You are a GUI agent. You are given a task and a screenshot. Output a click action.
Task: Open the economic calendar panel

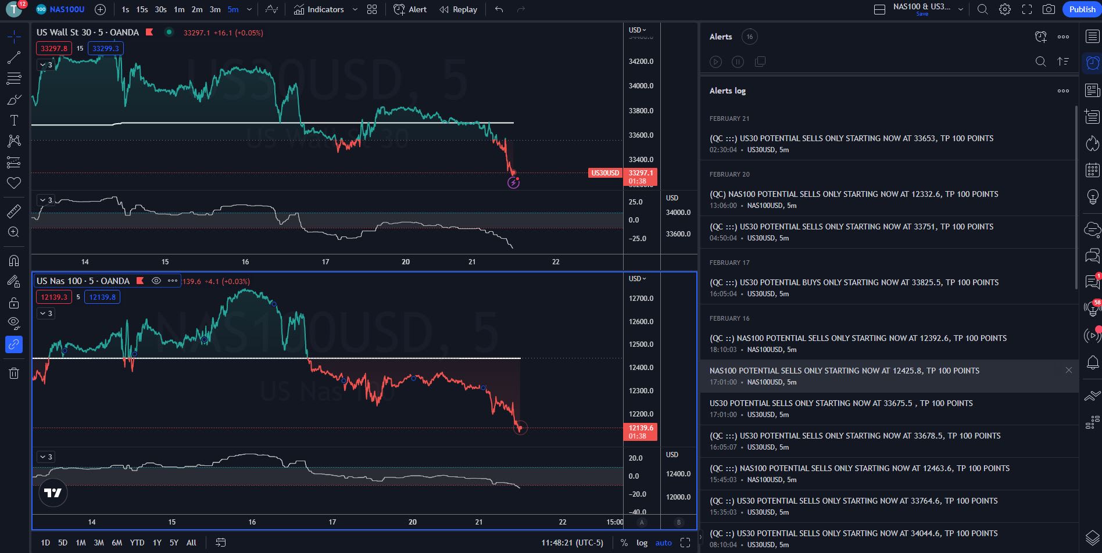pos(1093,170)
